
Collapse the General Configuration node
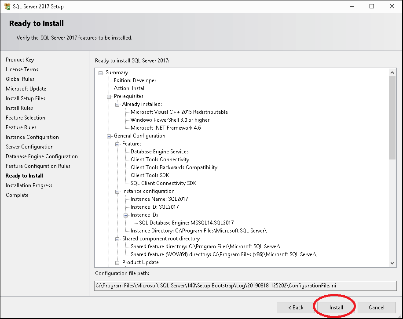tap(109, 136)
